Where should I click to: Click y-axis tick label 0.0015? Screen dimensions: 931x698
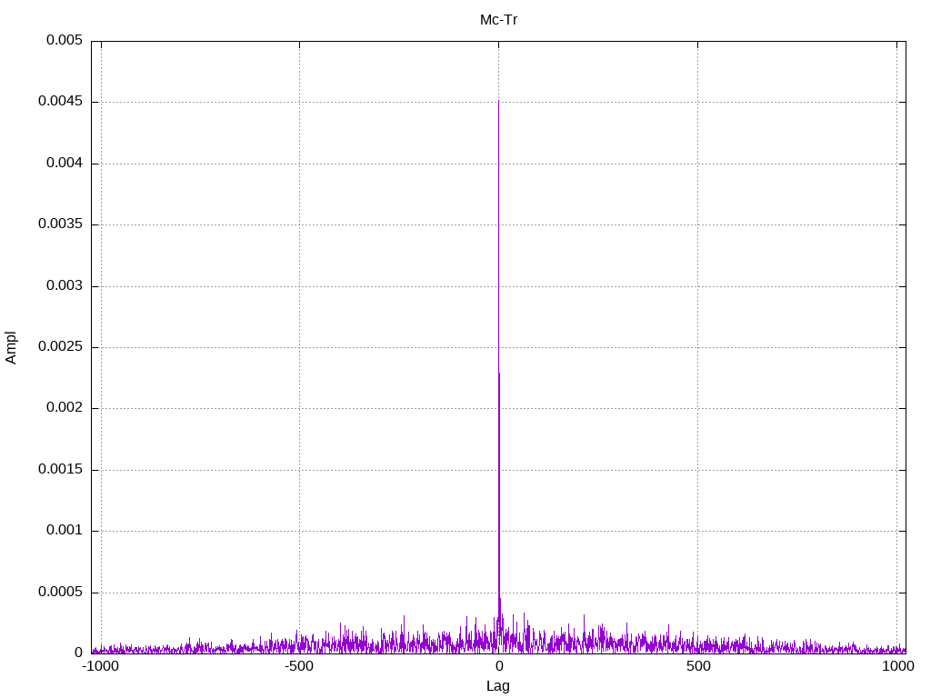point(60,469)
